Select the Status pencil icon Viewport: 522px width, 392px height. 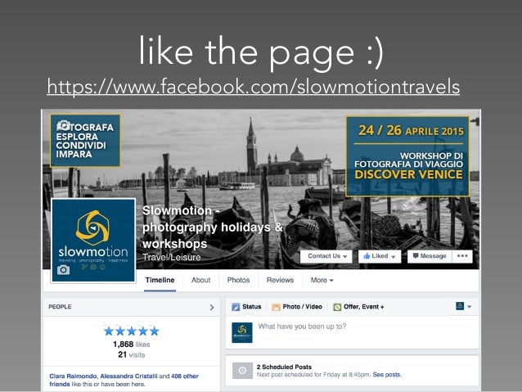point(236,307)
